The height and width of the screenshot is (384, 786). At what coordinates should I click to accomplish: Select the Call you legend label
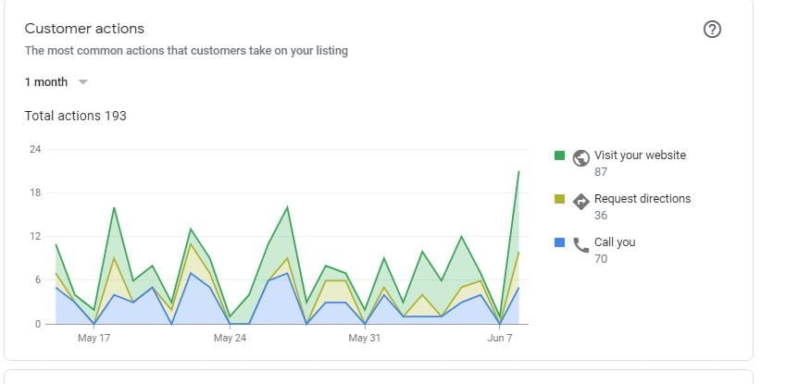pyautogui.click(x=615, y=242)
